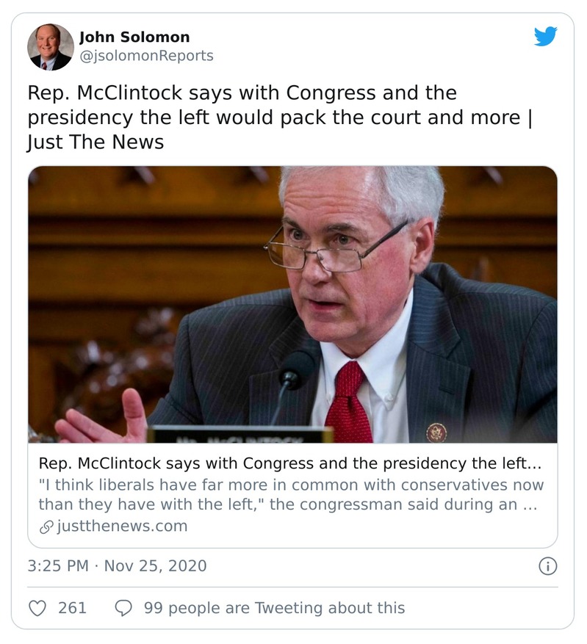Click the chain link icon beside justthenews.com
This screenshot has width=587, height=644.
(46, 527)
